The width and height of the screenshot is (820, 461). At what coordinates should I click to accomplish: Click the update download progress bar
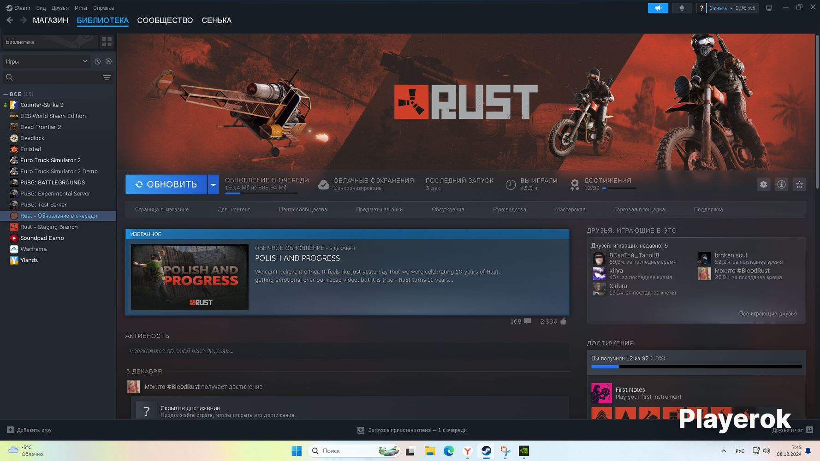(261, 193)
